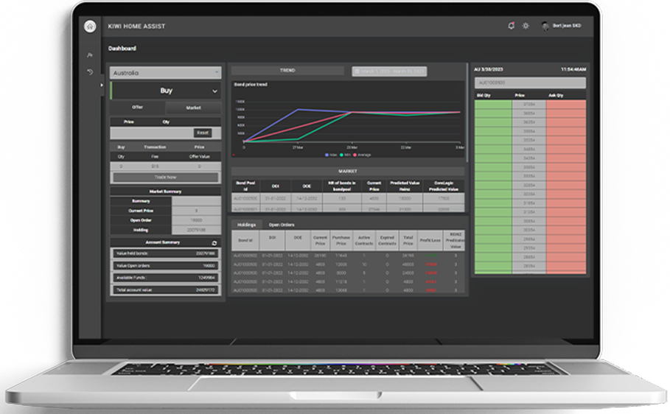
Task: Select the Open Orders tab
Action: pyautogui.click(x=281, y=224)
